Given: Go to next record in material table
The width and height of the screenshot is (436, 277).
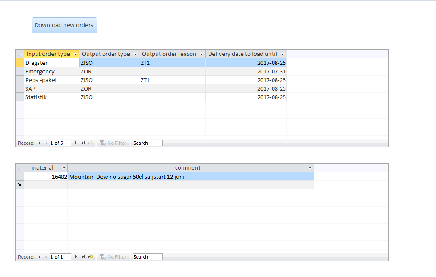Looking at the screenshot, I should 76,257.
